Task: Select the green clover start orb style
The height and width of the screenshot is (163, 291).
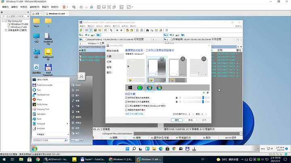Action: tap(140, 88)
